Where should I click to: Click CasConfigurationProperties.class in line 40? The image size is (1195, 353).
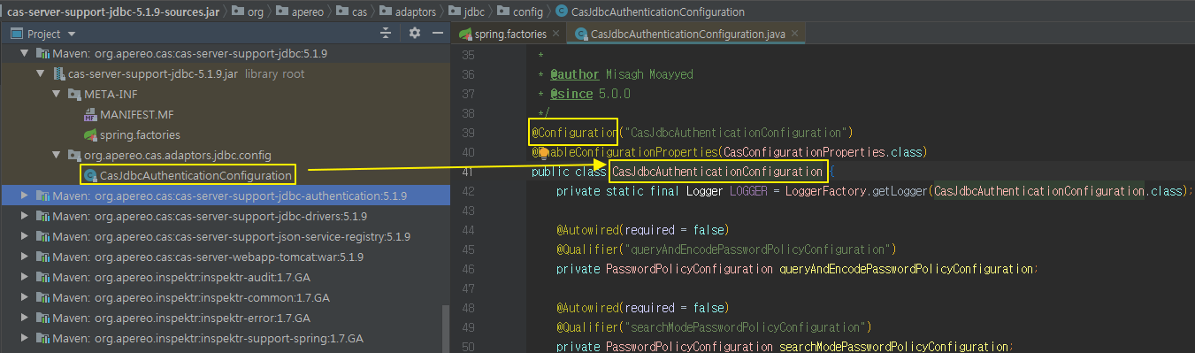(823, 152)
